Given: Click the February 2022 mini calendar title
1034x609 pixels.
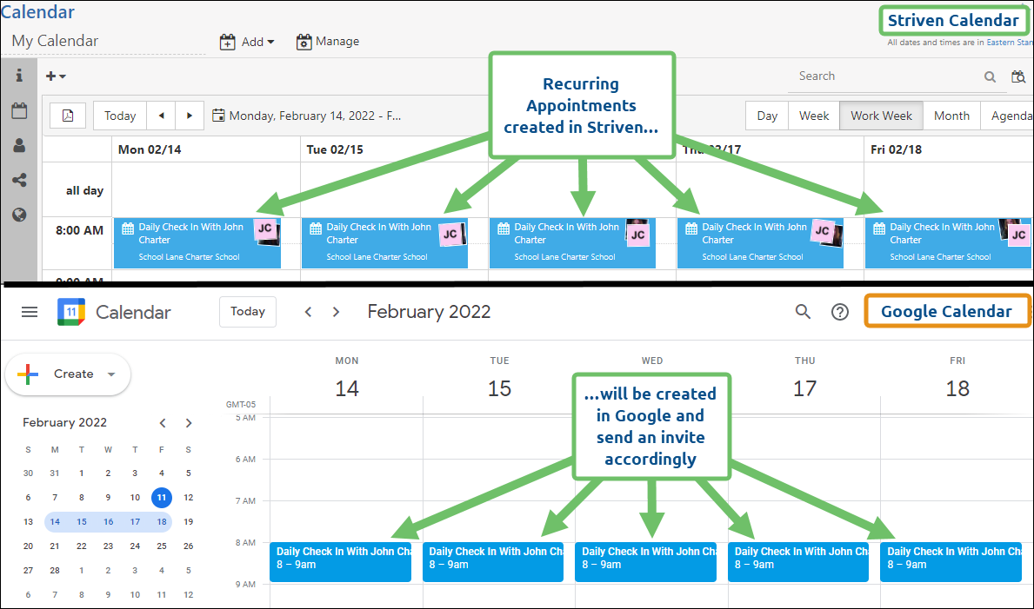Looking at the screenshot, I should [64, 422].
